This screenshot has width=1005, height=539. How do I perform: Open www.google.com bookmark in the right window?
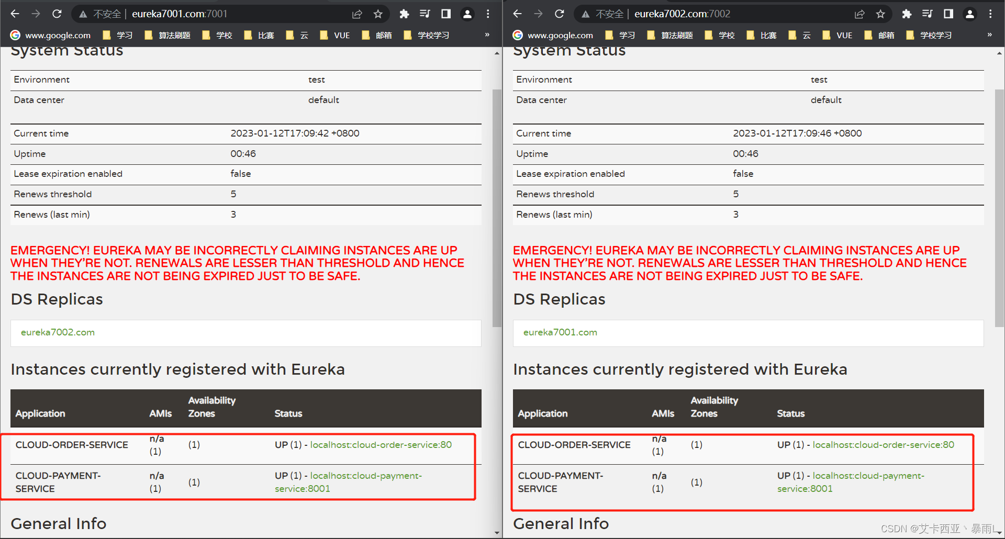[553, 35]
